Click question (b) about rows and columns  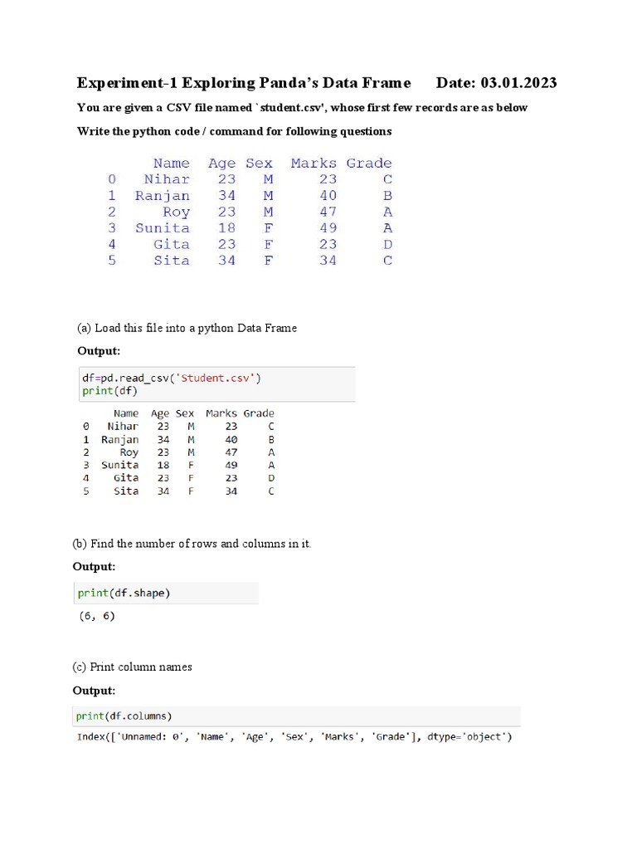coord(192,544)
